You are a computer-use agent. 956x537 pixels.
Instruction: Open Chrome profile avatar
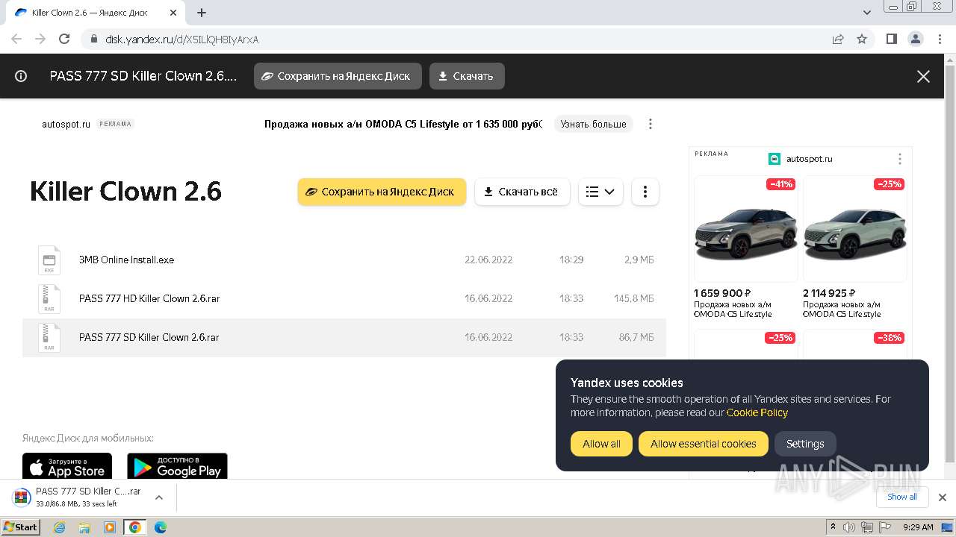click(915, 40)
